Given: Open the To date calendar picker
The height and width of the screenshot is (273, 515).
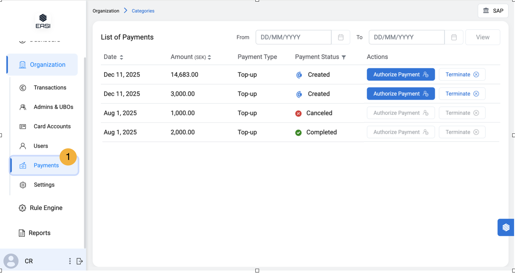Looking at the screenshot, I should 454,37.
